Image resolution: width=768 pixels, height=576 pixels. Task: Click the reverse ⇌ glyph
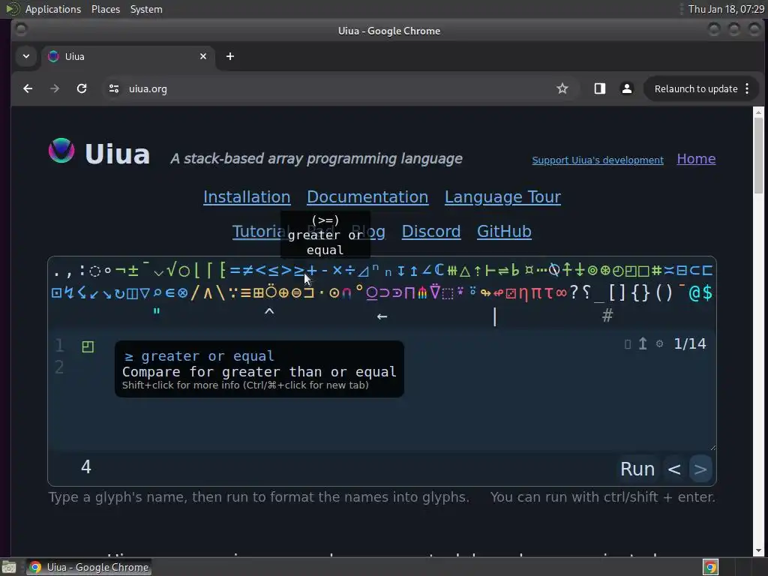(503, 270)
